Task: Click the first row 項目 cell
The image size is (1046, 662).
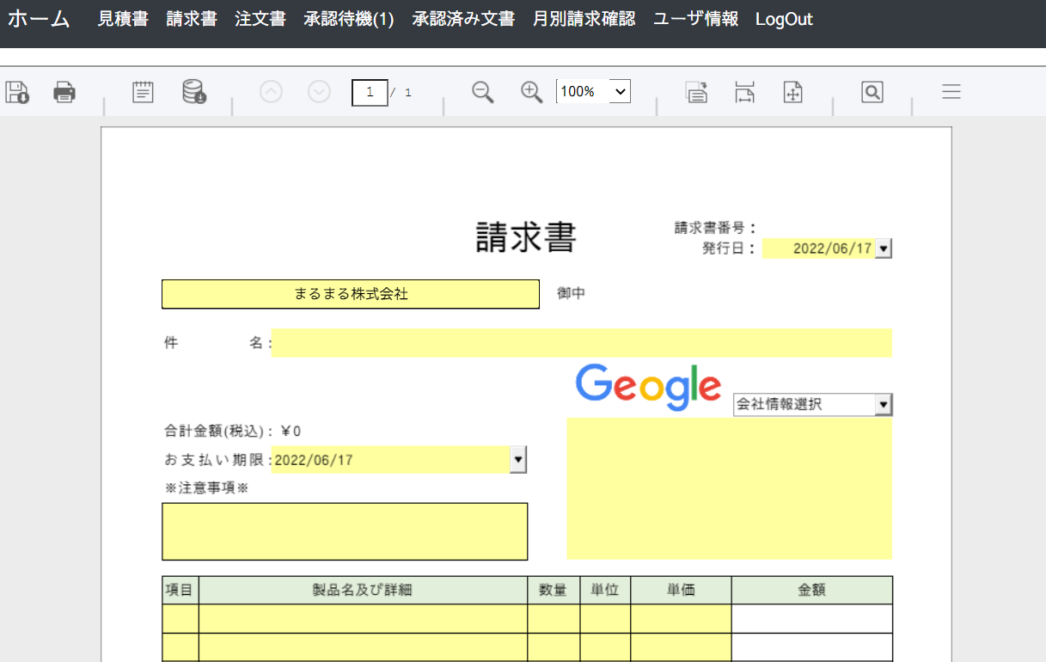Action: [180, 619]
